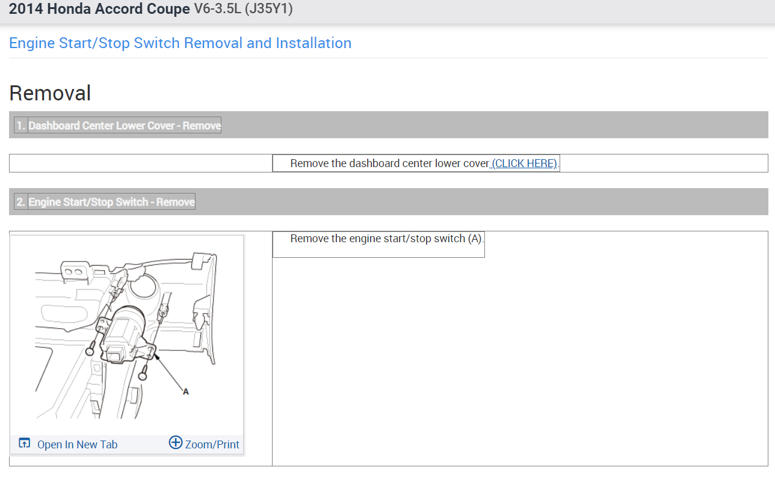
Task: Click step header Dashboard Center Lower Cover - Remove
Action: point(125,126)
